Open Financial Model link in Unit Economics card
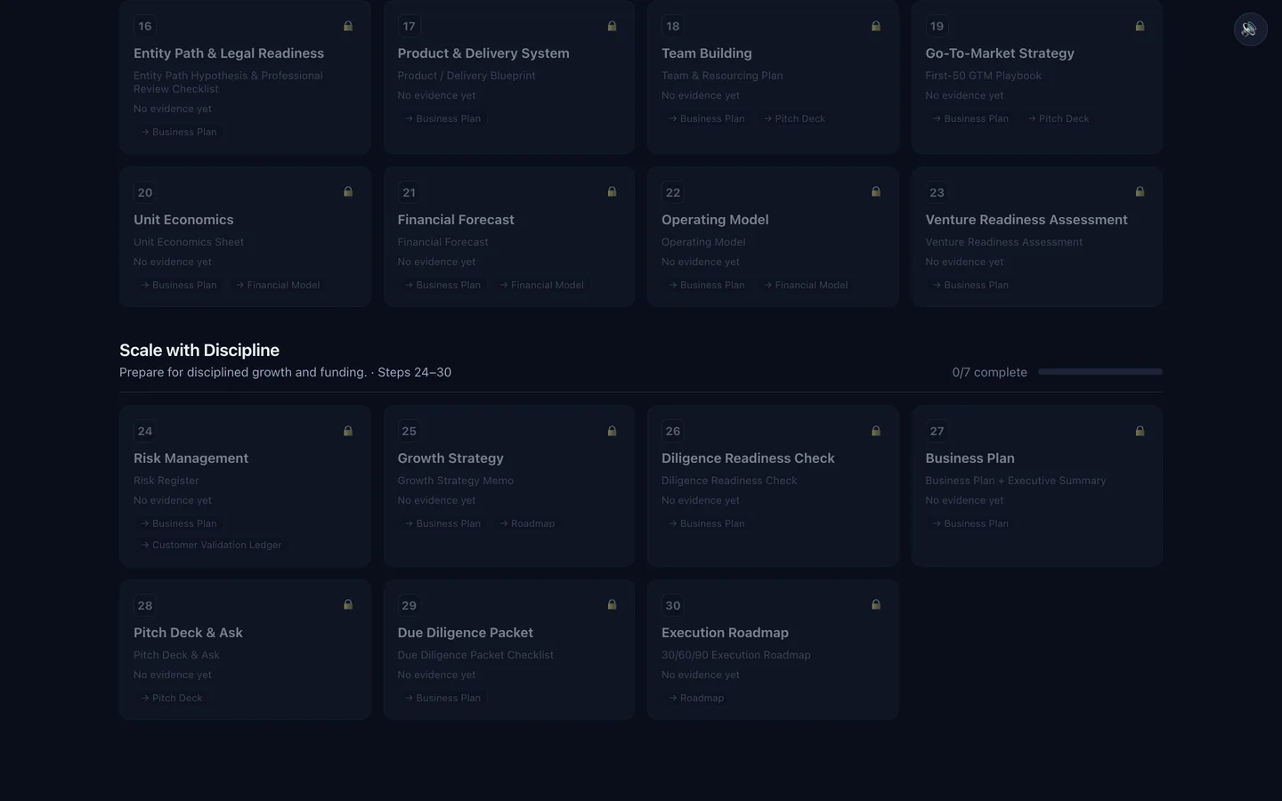Viewport: 1282px width, 801px height. 278,285
